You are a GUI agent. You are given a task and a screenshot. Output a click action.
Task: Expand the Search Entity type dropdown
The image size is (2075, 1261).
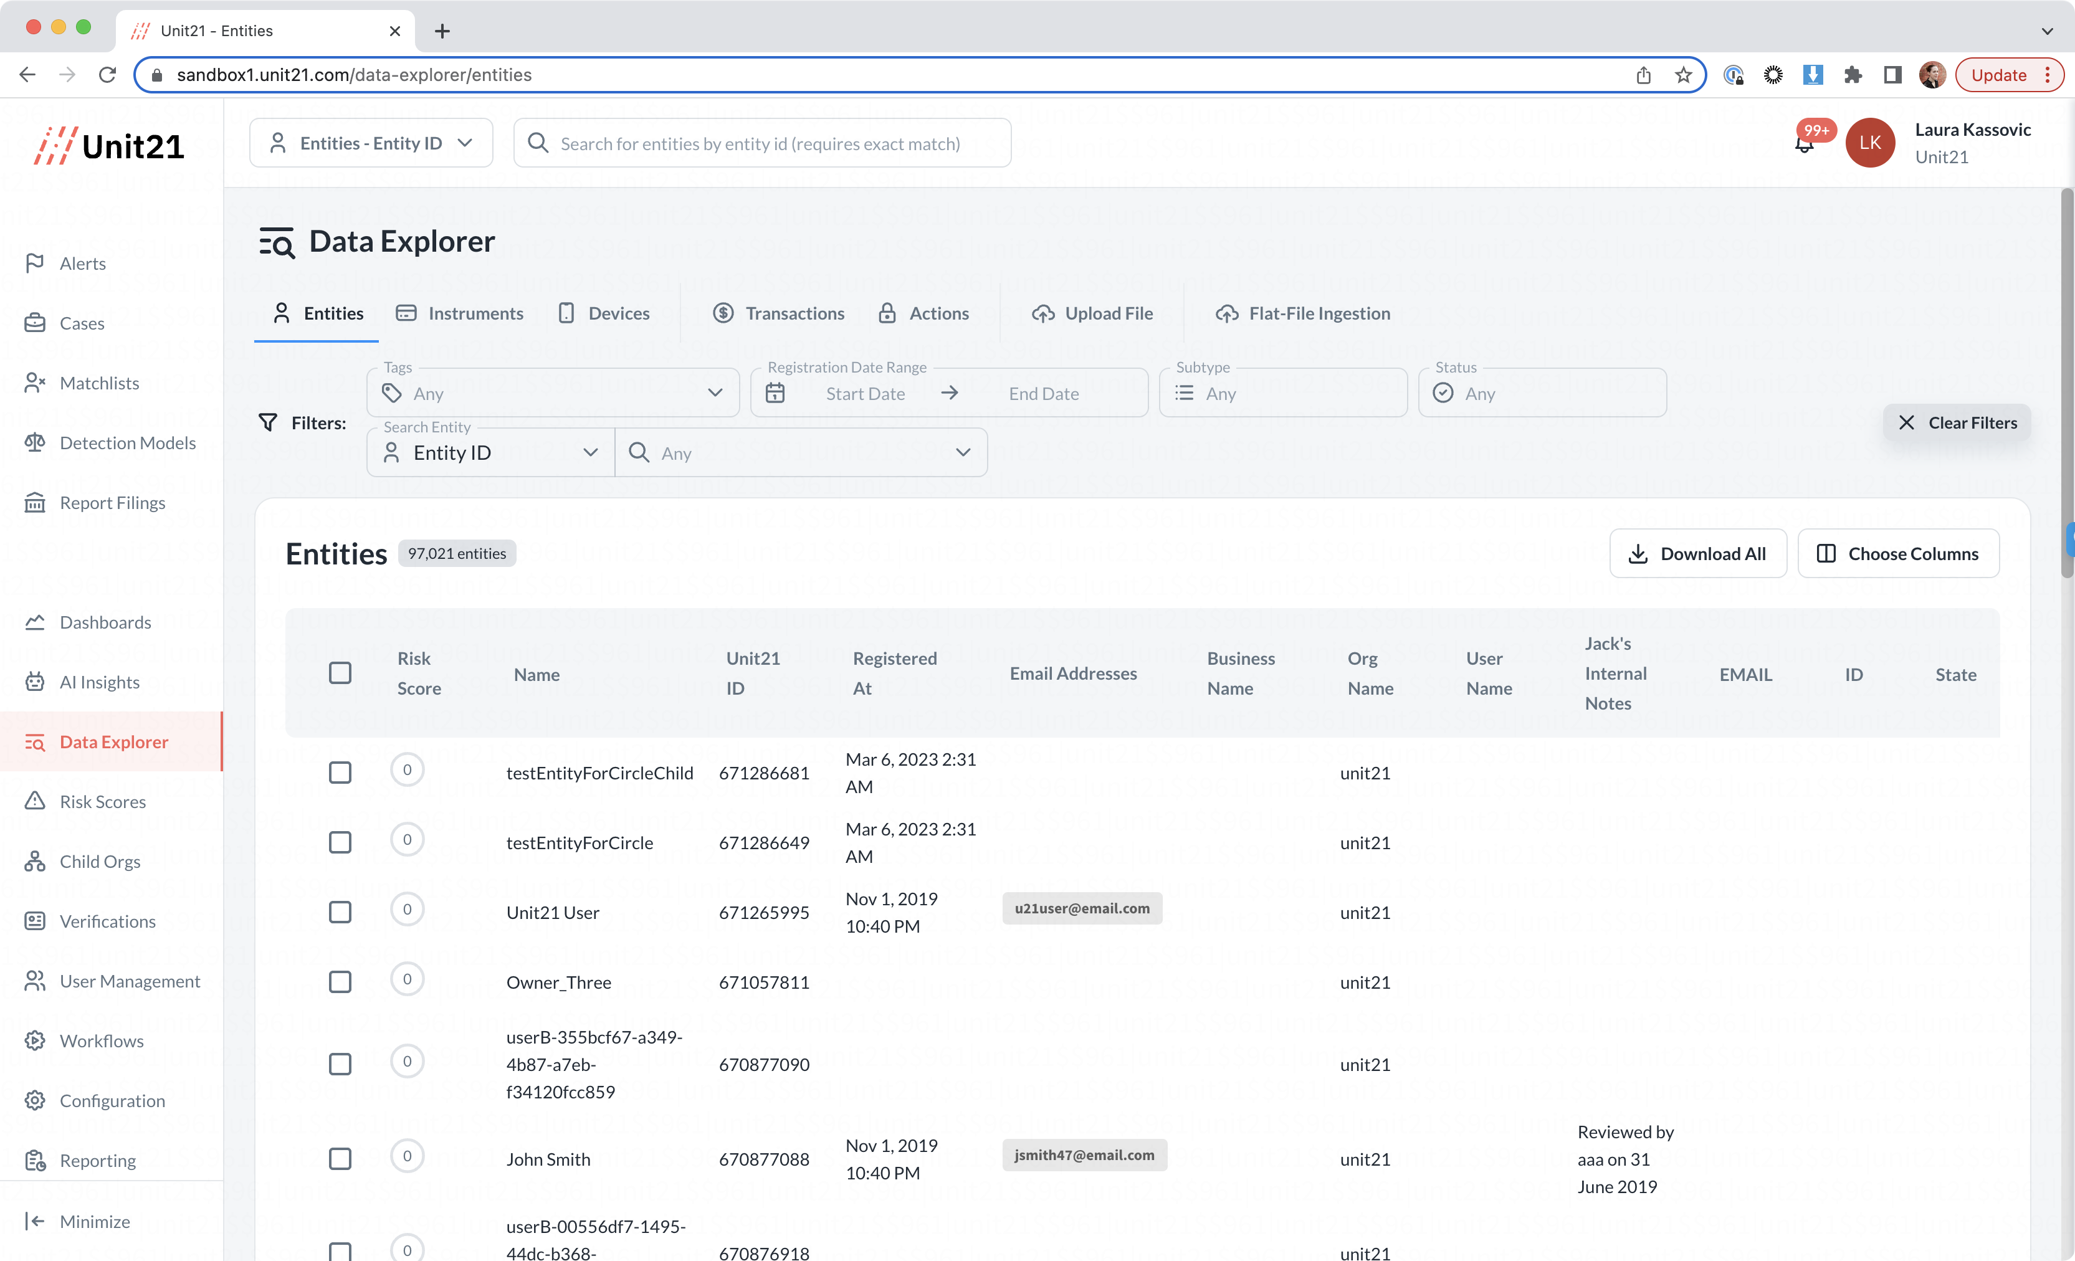click(490, 453)
